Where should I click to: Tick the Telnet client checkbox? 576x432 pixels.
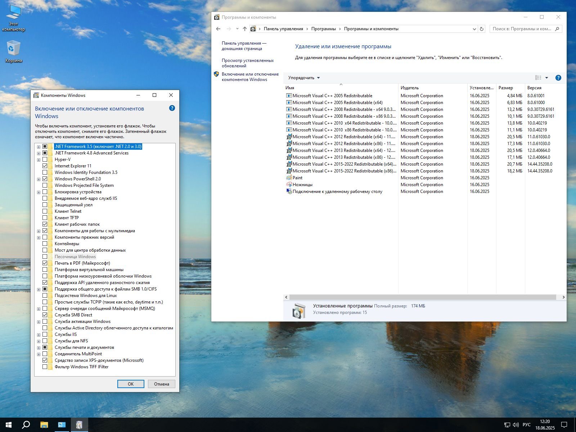pos(45,211)
